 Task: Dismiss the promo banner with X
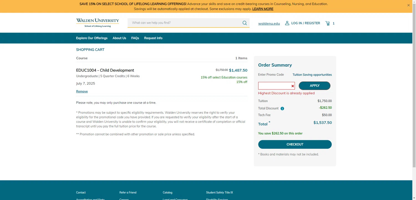pyautogui.click(x=409, y=5)
